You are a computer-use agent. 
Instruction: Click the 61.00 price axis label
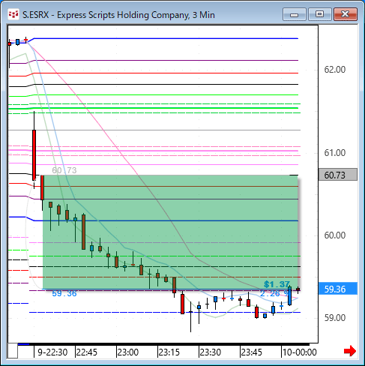[x=335, y=153]
